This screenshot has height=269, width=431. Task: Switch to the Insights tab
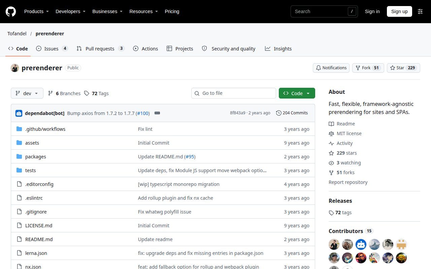pos(278,49)
